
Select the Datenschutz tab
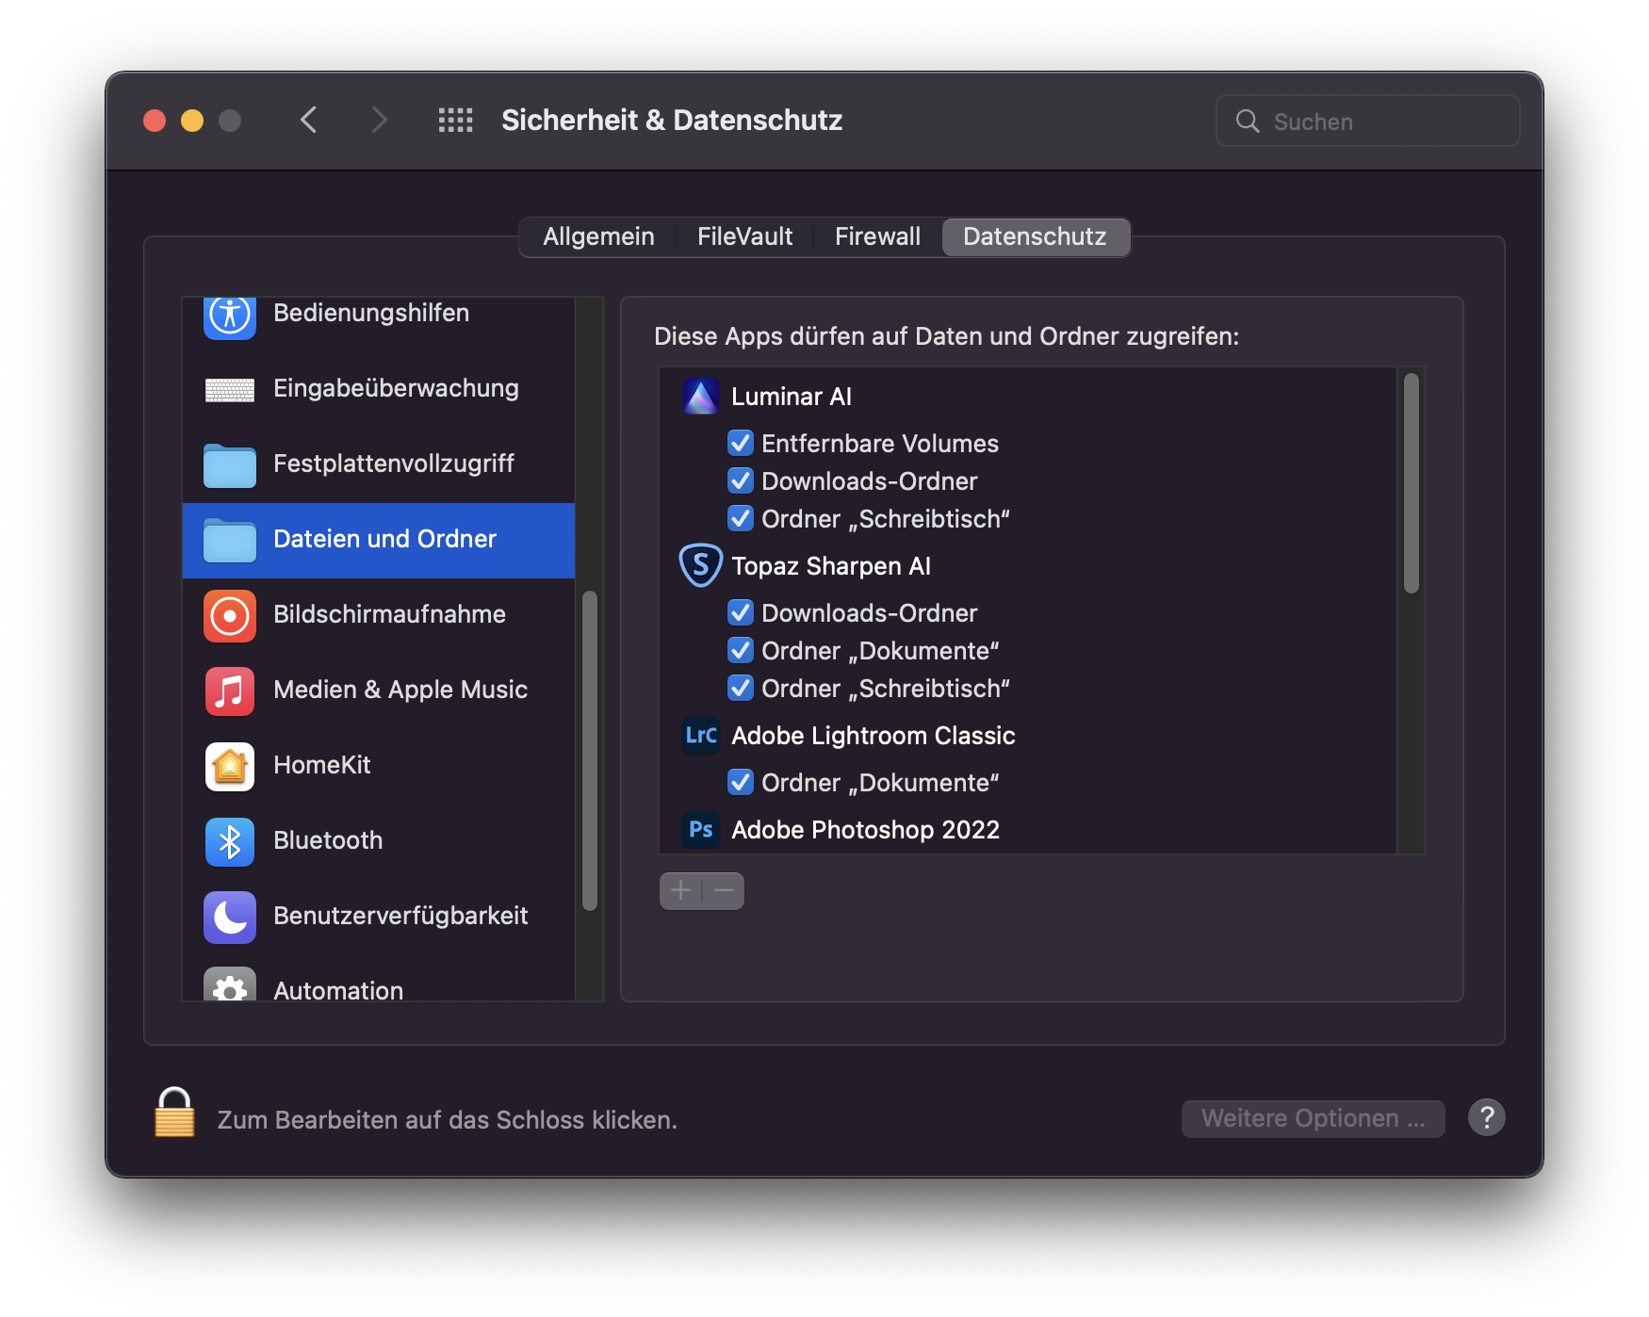pos(1035,236)
